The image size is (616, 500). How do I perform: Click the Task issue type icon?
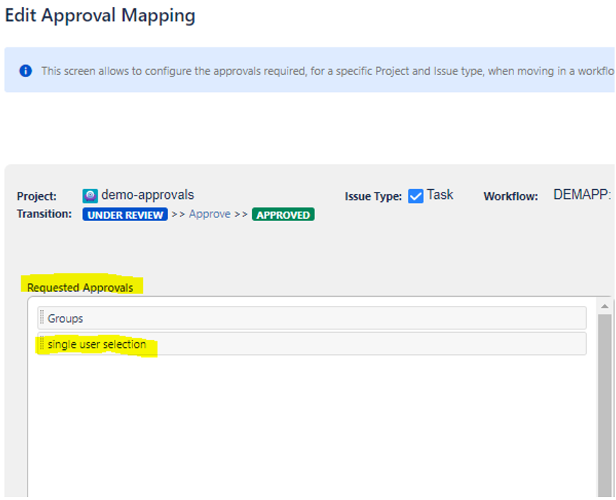416,196
